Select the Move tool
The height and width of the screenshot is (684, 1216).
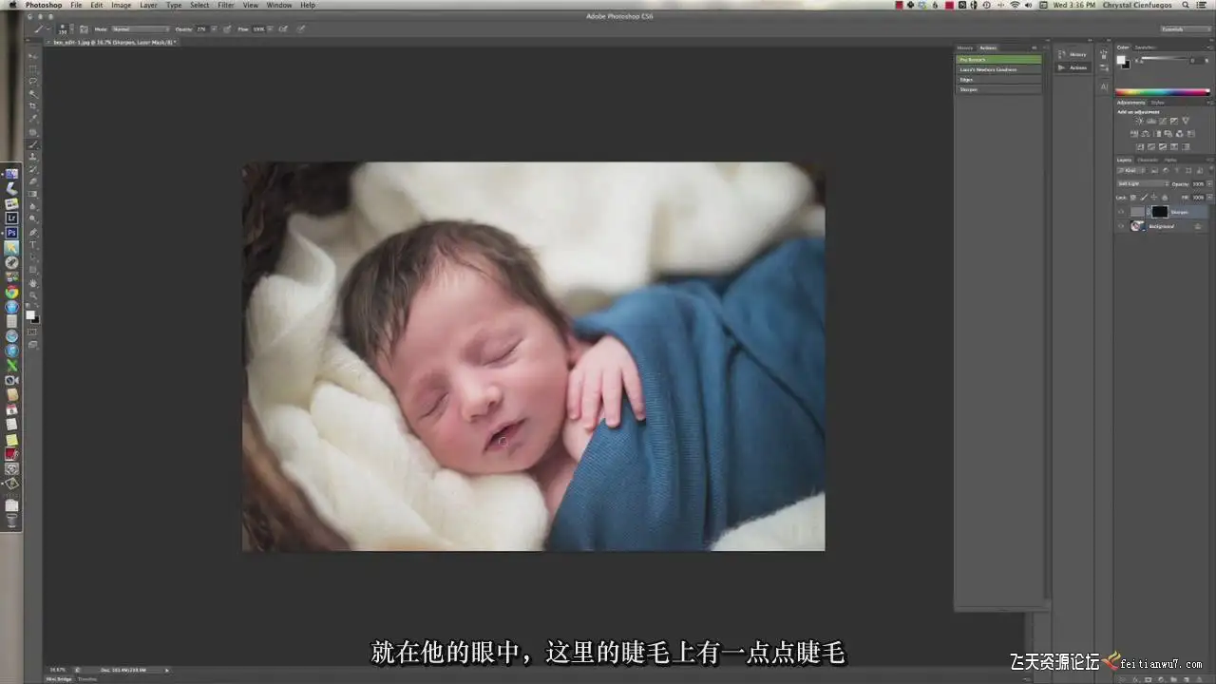[33, 55]
